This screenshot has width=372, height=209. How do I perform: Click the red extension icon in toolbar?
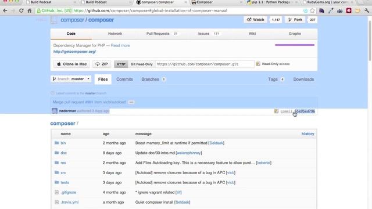pyautogui.click(x=349, y=10)
